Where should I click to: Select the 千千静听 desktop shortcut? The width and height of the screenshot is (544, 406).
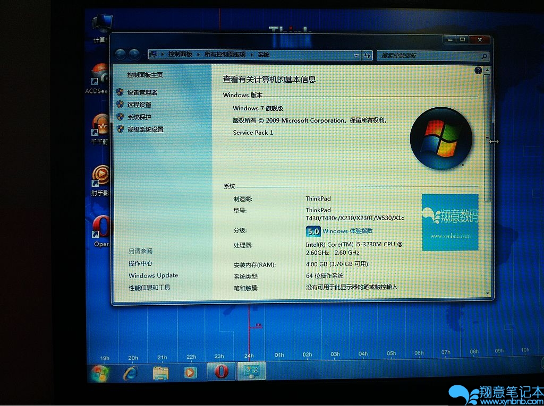(x=100, y=129)
